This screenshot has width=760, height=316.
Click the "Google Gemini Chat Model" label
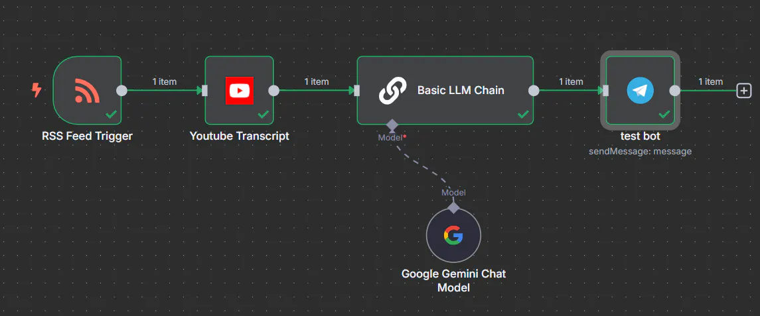(x=453, y=281)
